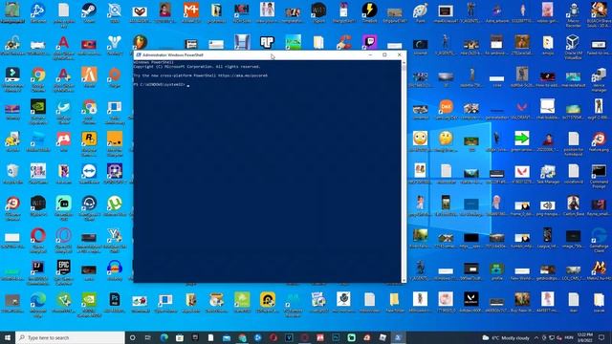
Task: Maximize the PowerShell window
Action: 384,55
